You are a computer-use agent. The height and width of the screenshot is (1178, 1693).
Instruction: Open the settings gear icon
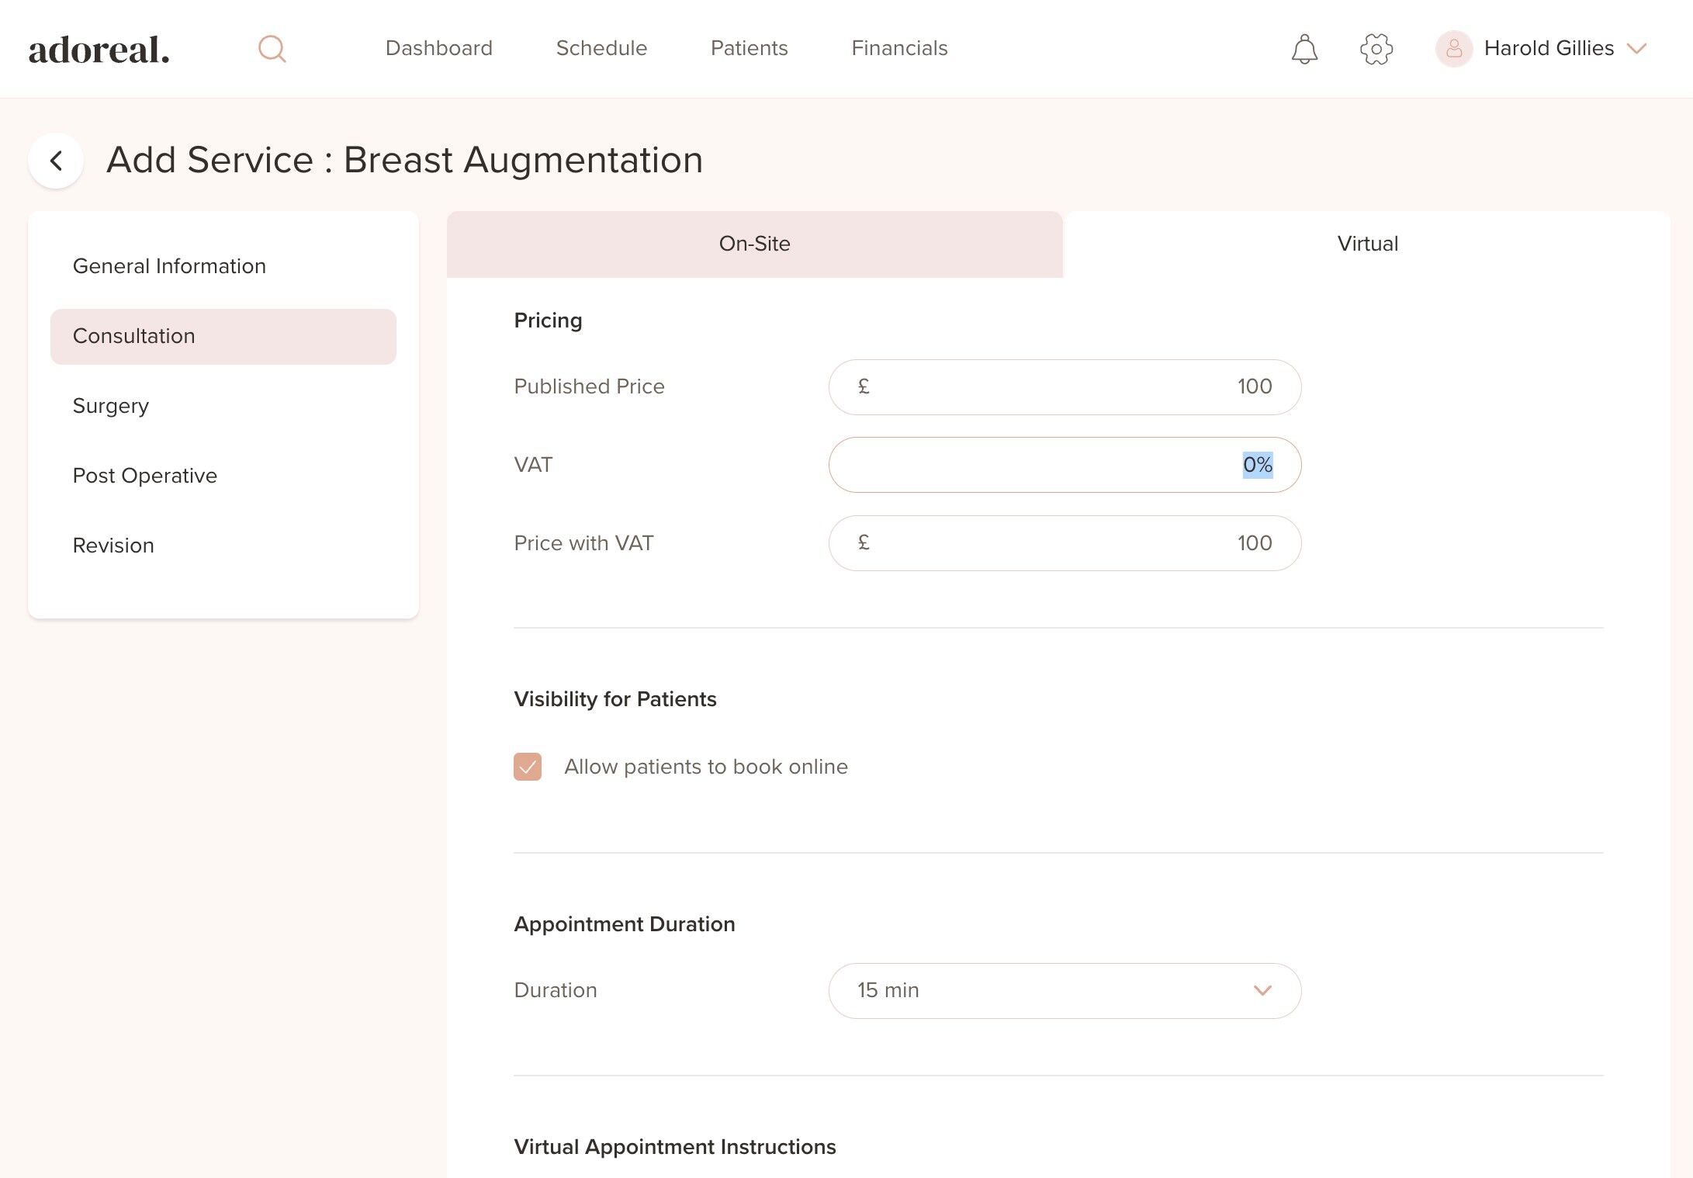[x=1376, y=49]
